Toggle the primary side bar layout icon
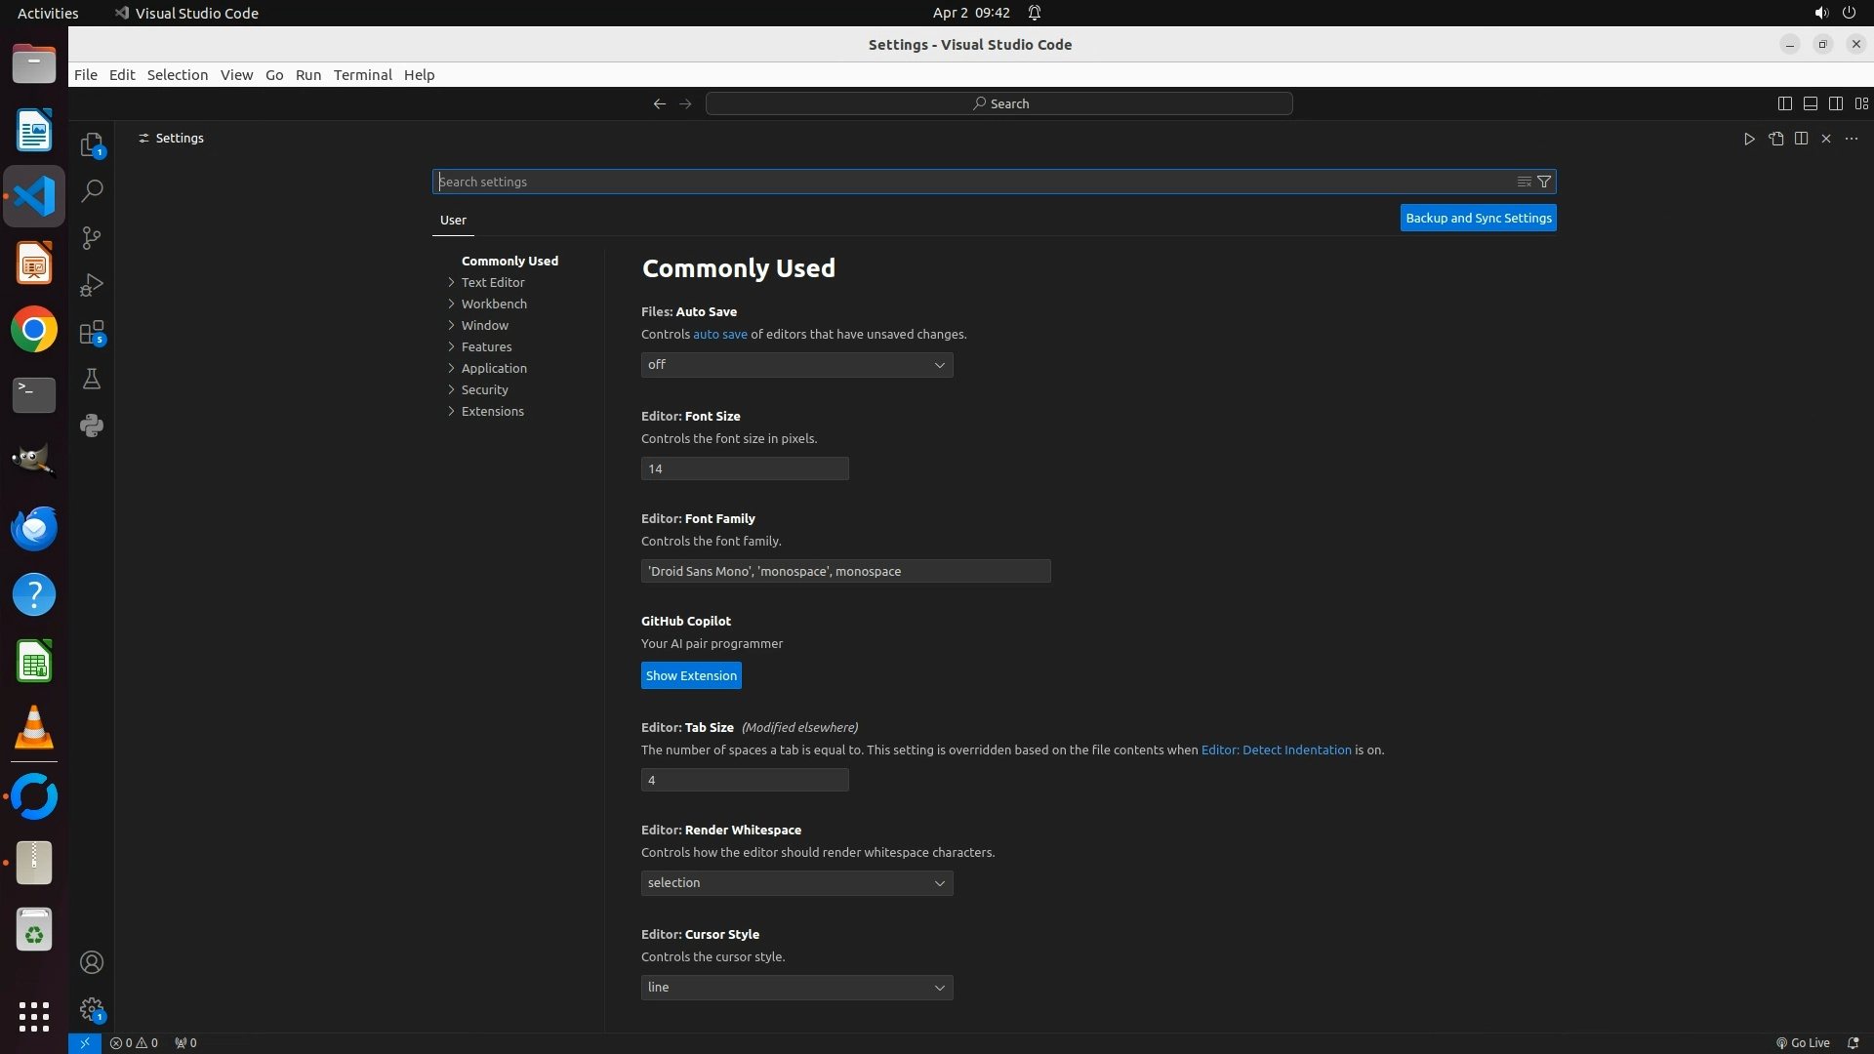 coord(1784,103)
